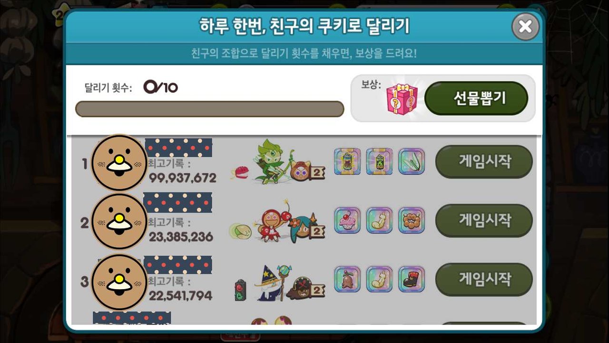Click the run count progress bar
Screen dimensions: 609x343
(x=209, y=109)
